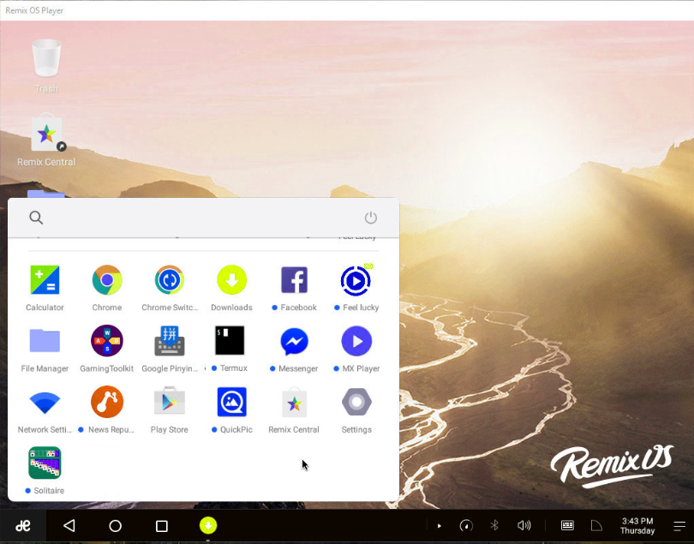Open MX Player
Image resolution: width=694 pixels, height=544 pixels.
click(356, 341)
